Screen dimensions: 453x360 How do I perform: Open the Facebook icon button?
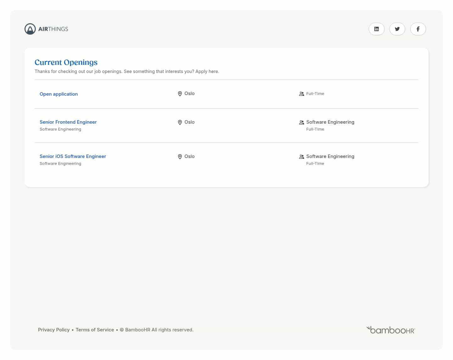coord(418,29)
